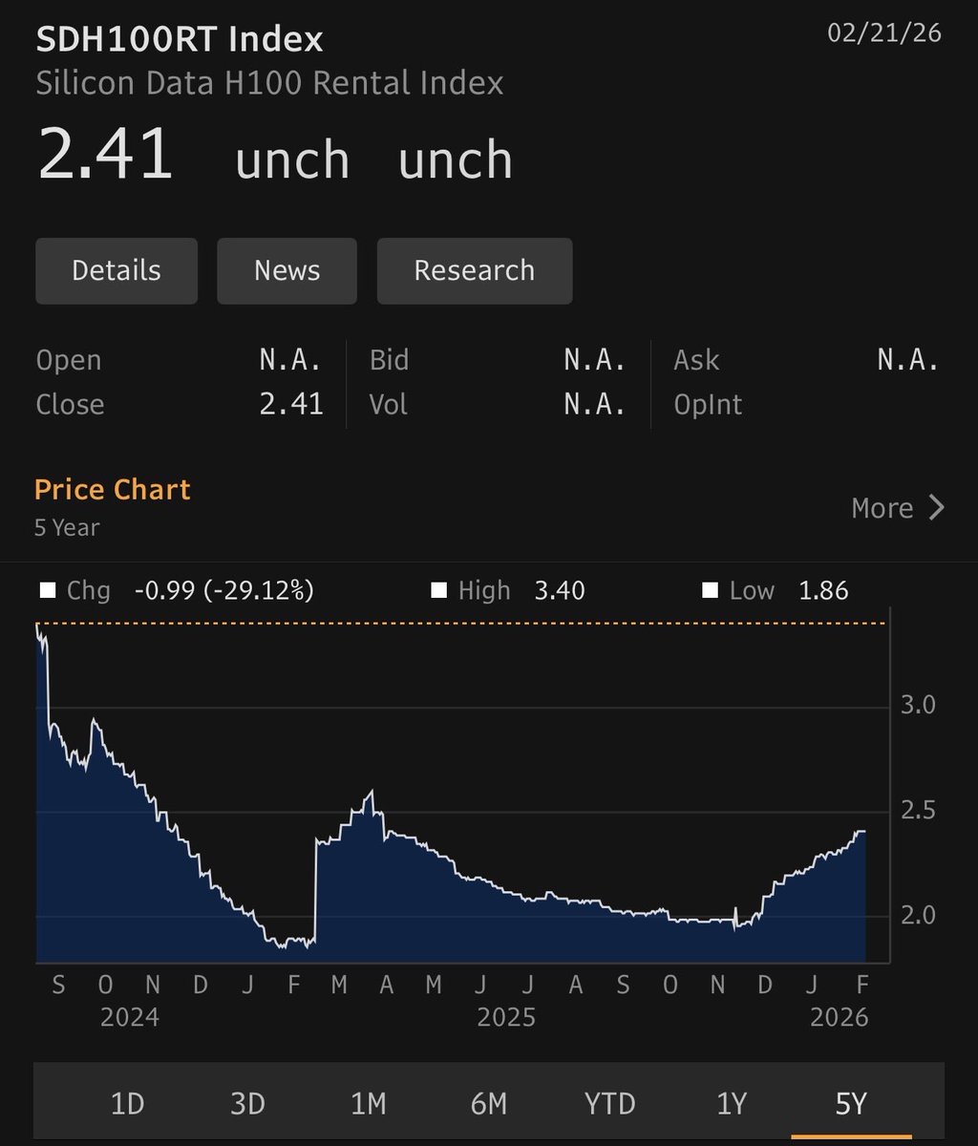Click the Silicon Data H100 Rental Index subtitle

click(x=269, y=83)
